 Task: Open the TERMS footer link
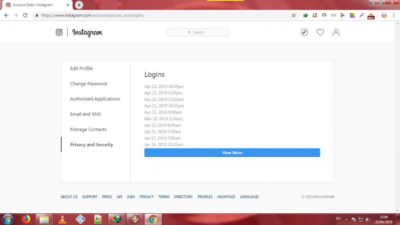(x=164, y=197)
